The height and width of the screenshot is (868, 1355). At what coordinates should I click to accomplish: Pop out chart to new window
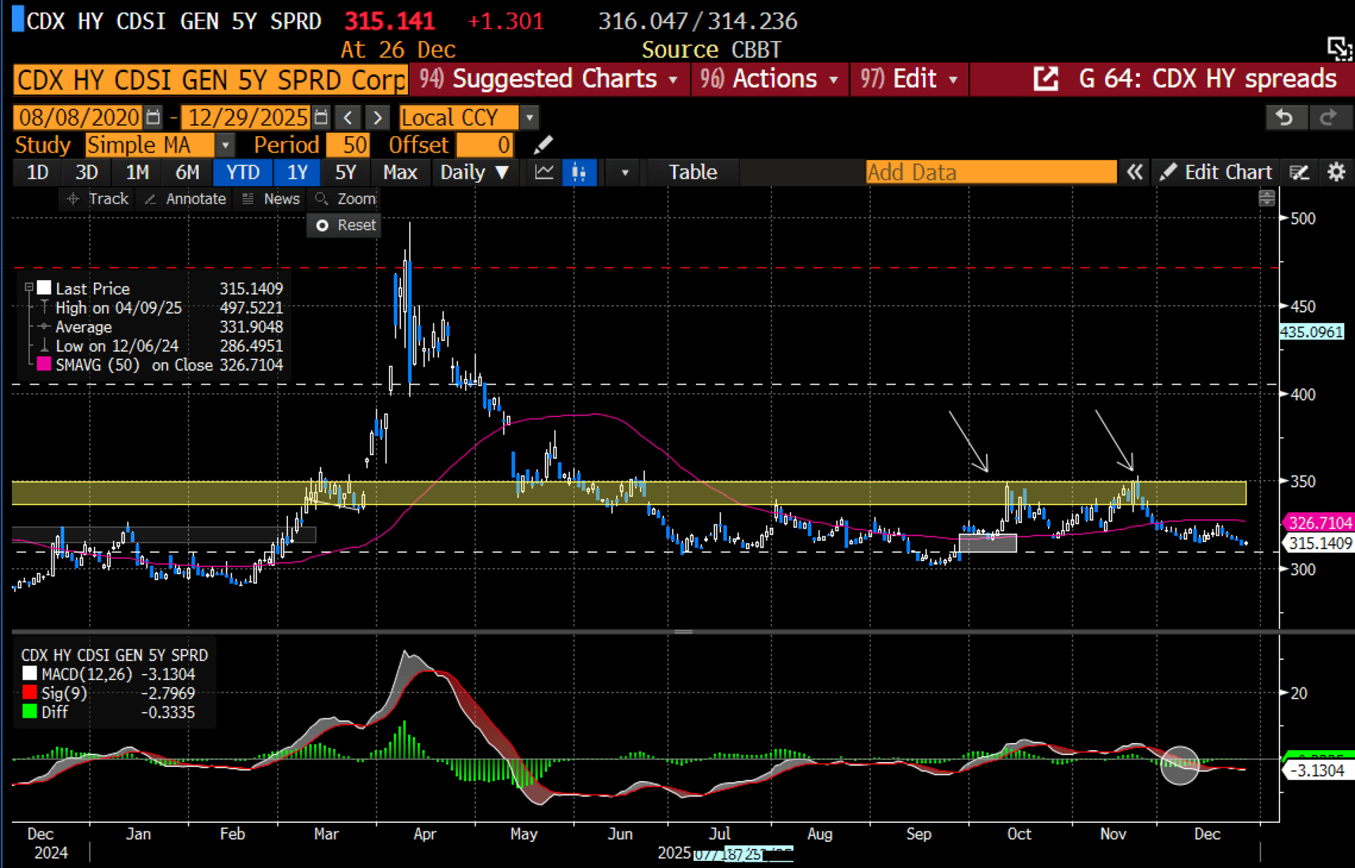tap(1046, 79)
